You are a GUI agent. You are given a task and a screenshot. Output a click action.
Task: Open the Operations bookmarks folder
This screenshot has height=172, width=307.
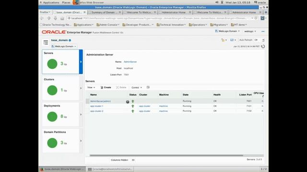click(198, 25)
